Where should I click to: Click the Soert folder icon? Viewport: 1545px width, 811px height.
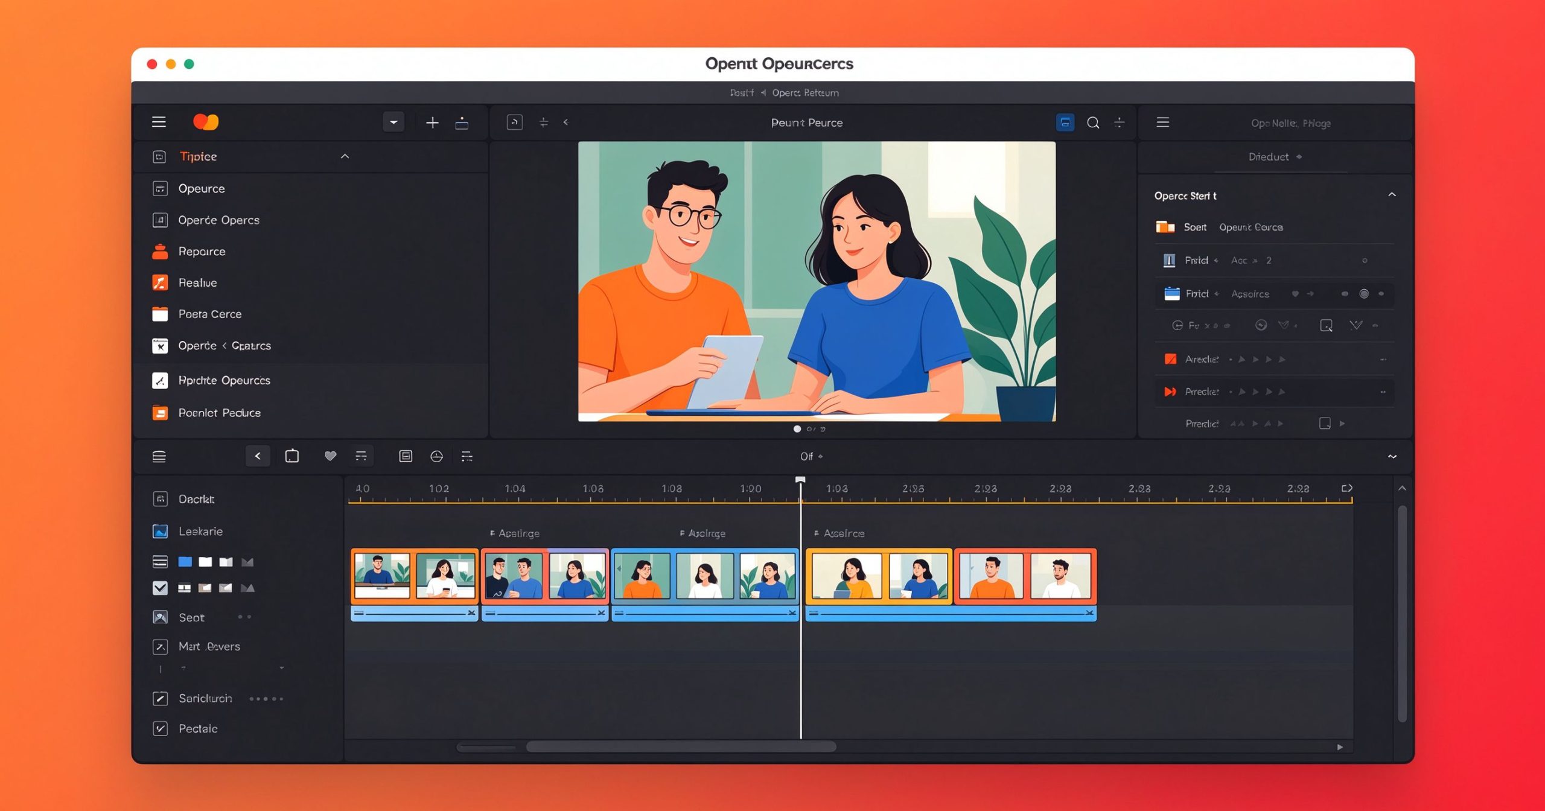point(1165,227)
